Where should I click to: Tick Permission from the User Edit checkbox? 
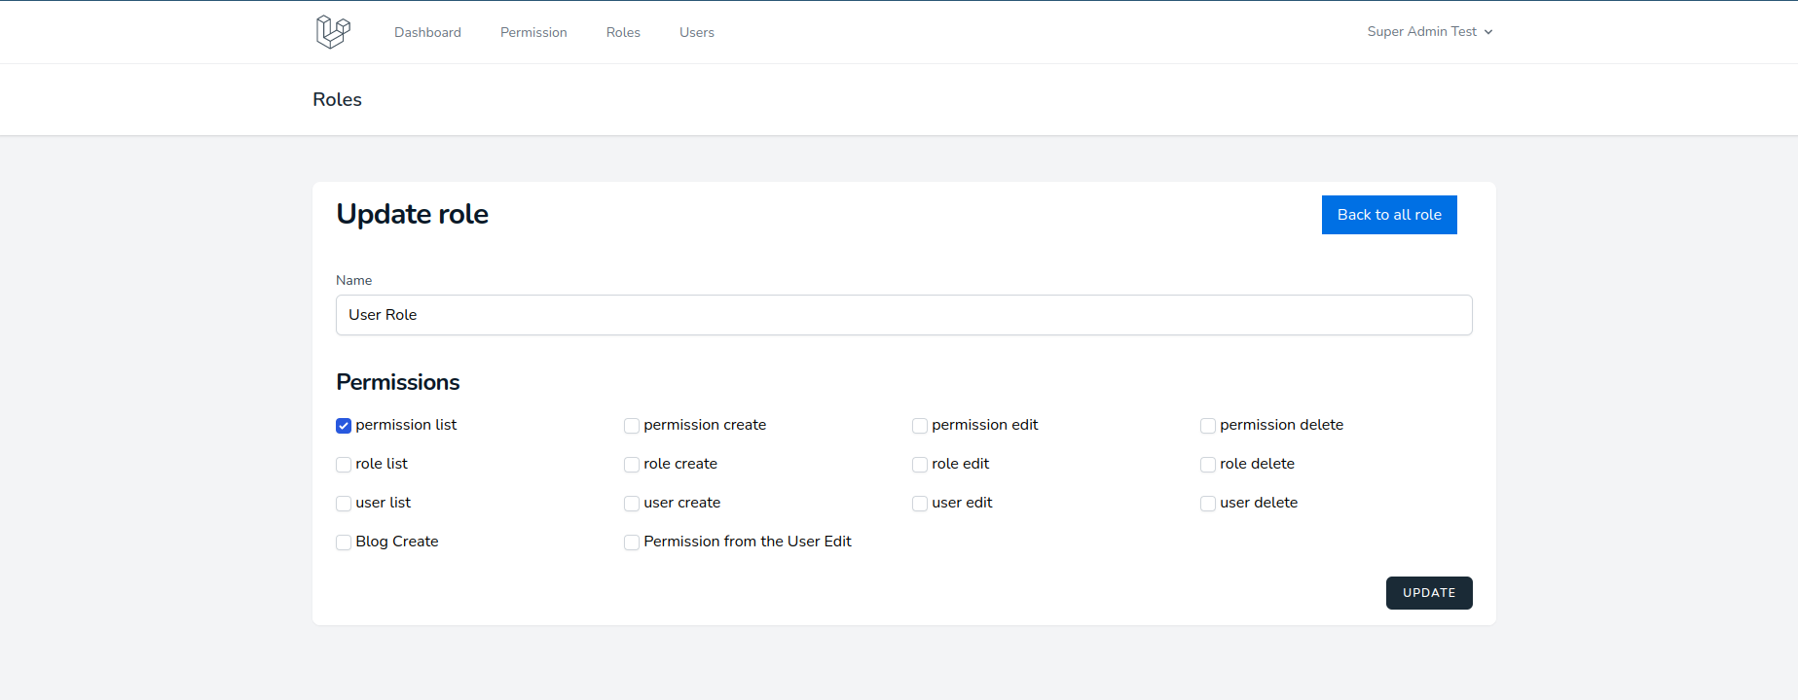pos(632,542)
